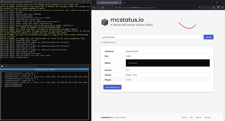Click the cmd.exe window title bar icon
Image resolution: width=225 pixels, height=121 pixels.
click(x=2, y=2)
